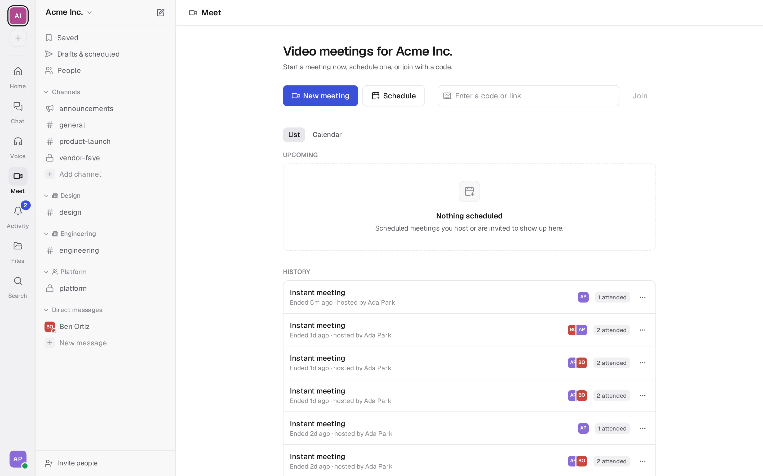Click the AP avatar on 5m ago meeting
The width and height of the screenshot is (763, 476).
[583, 297]
